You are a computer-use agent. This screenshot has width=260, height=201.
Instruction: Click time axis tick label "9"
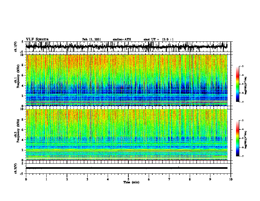pos(210,179)
